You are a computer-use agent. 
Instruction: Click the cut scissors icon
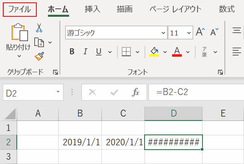(39, 28)
